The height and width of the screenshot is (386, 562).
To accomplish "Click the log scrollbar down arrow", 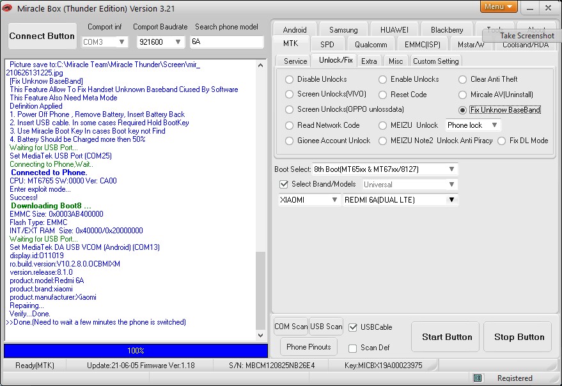I will pos(261,336).
